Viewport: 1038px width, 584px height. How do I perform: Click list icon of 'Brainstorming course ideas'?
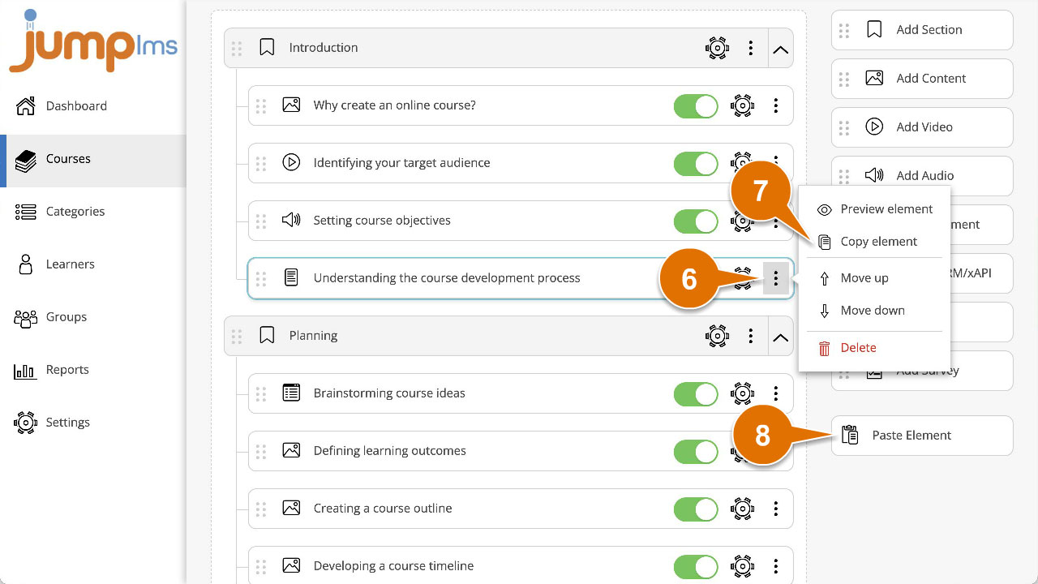pos(291,393)
